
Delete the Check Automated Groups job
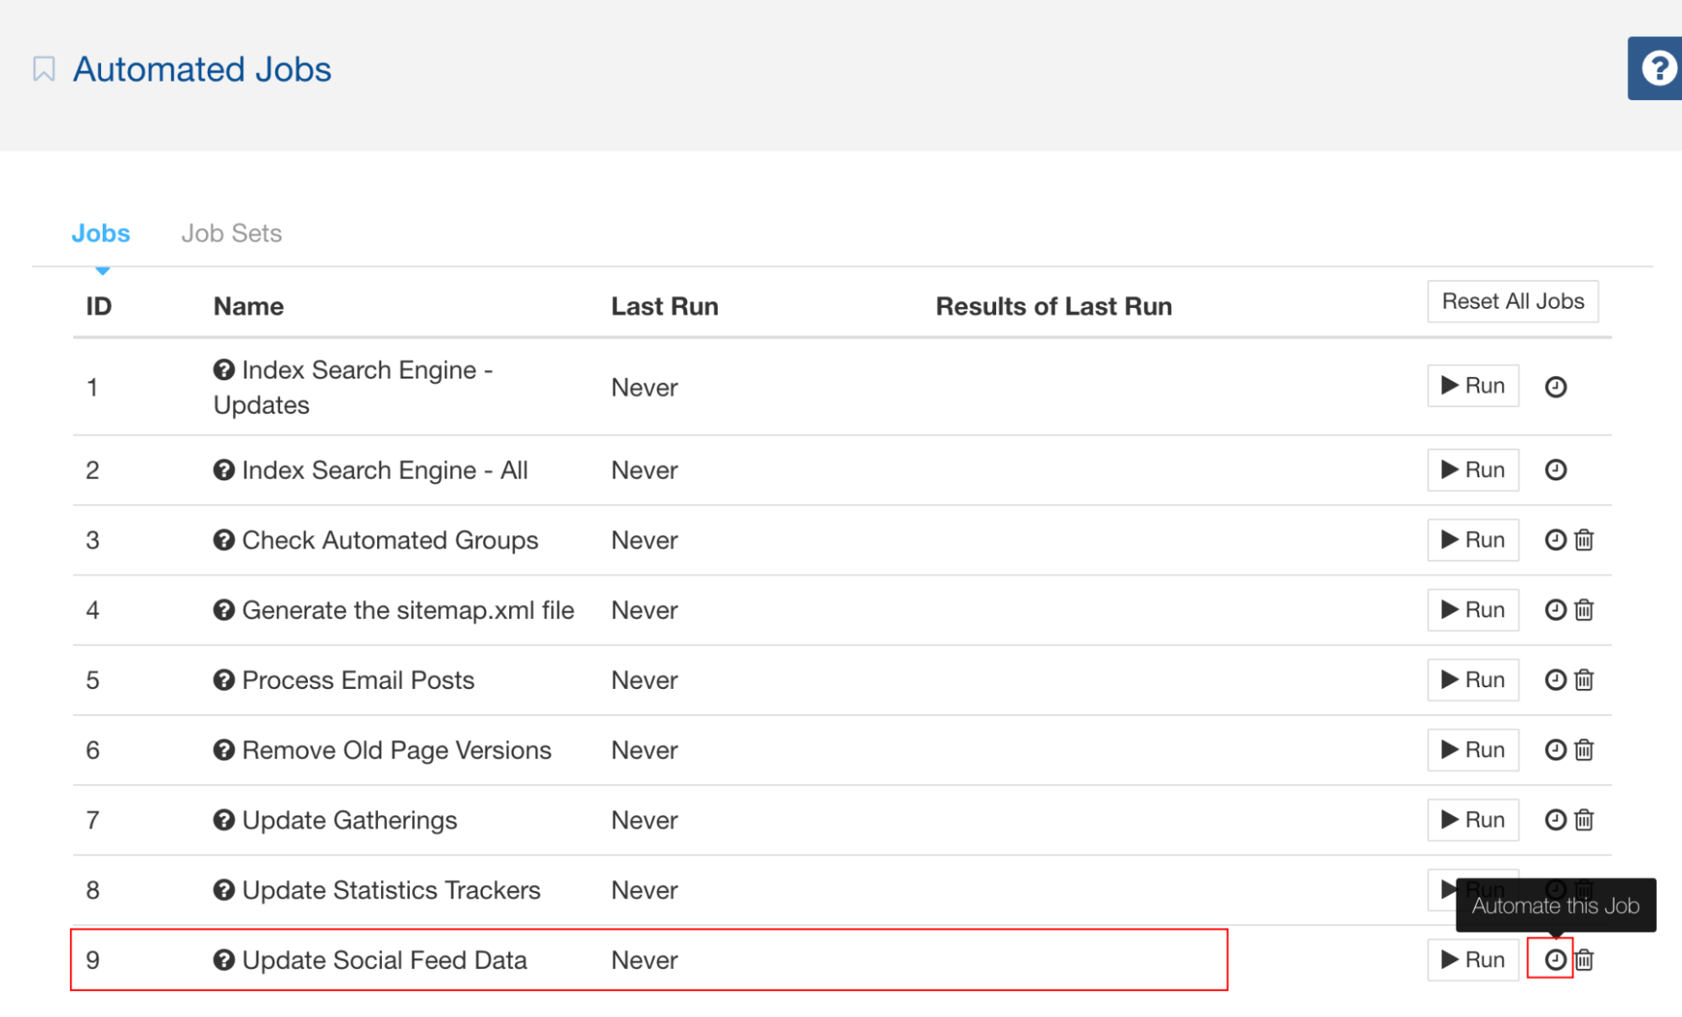click(1585, 539)
